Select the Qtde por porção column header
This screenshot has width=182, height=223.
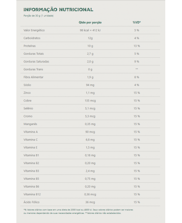[x=90, y=22]
